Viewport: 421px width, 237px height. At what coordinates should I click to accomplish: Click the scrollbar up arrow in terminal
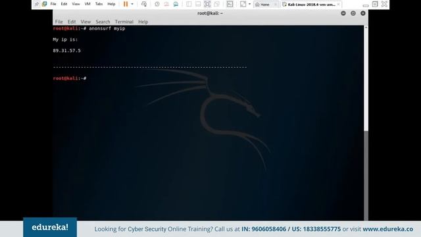click(366, 28)
